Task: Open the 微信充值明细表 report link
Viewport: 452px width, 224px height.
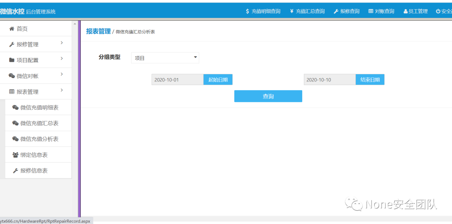Action: click(39, 107)
